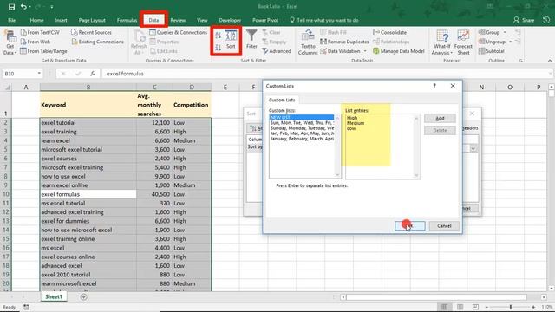Click the Sort A to Z icon
The width and height of the screenshot is (555, 312).
coord(219,35)
